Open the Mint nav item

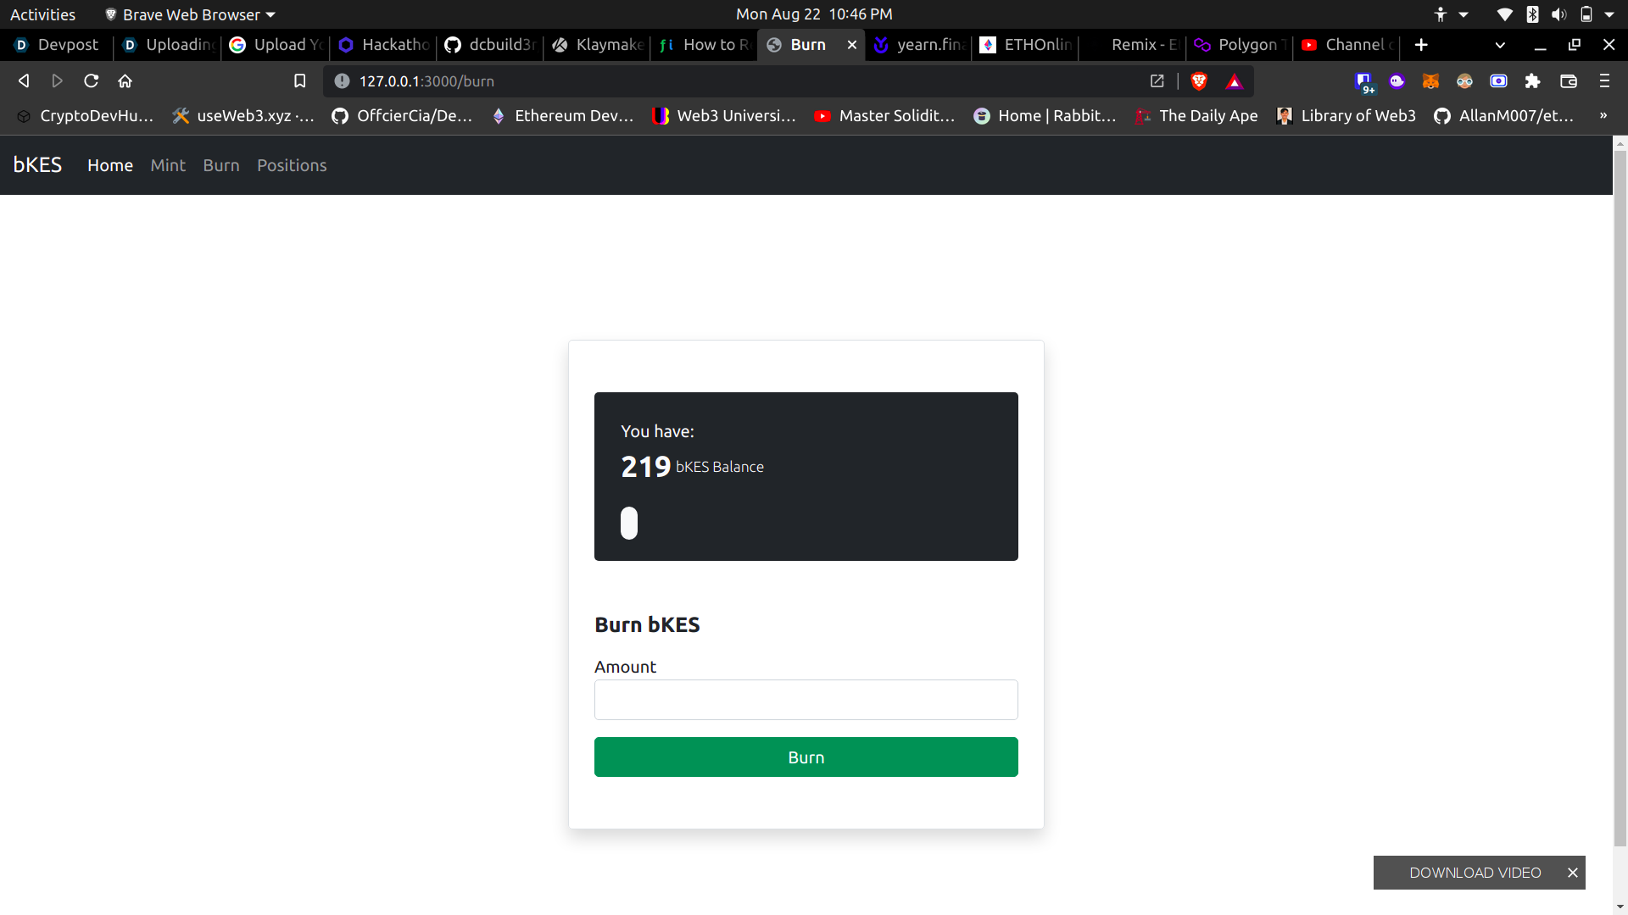[168, 165]
